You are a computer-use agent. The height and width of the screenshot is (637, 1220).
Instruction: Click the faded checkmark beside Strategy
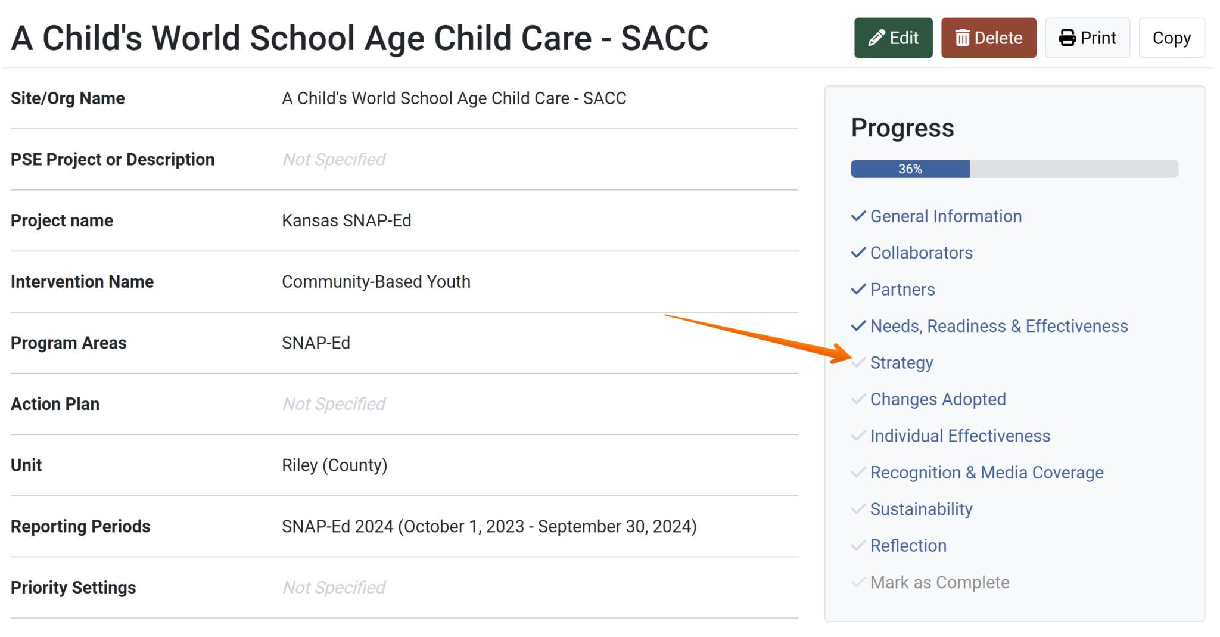click(x=858, y=362)
